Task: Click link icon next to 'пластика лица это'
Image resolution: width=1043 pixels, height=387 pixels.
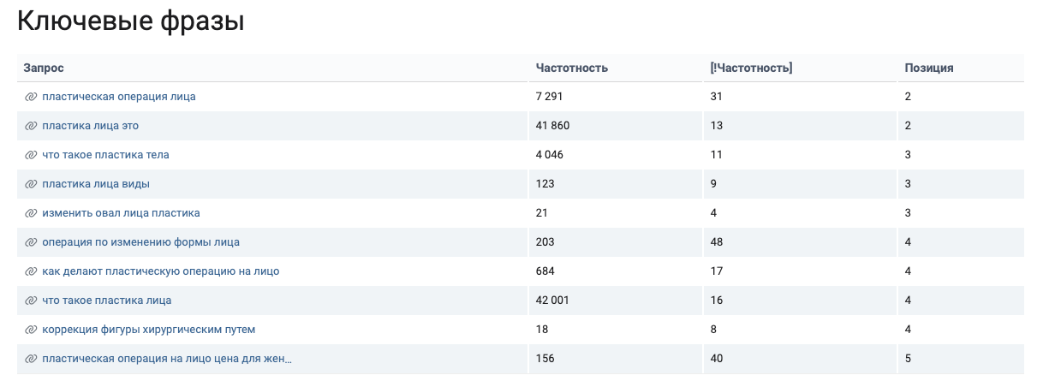Action: pyautogui.click(x=31, y=126)
